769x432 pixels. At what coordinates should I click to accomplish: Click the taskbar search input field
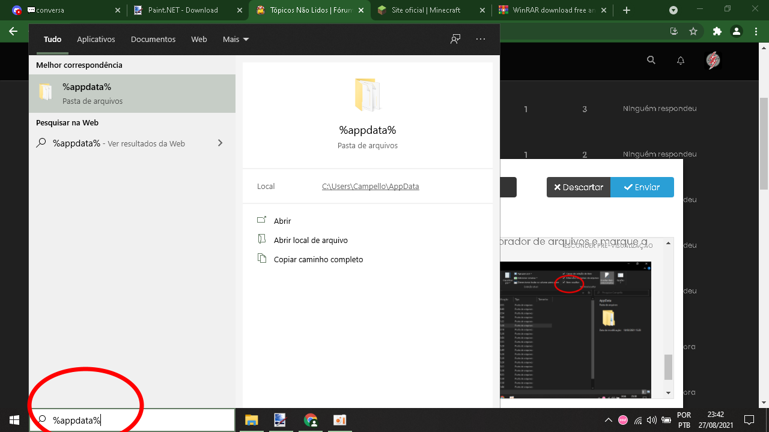point(132,420)
